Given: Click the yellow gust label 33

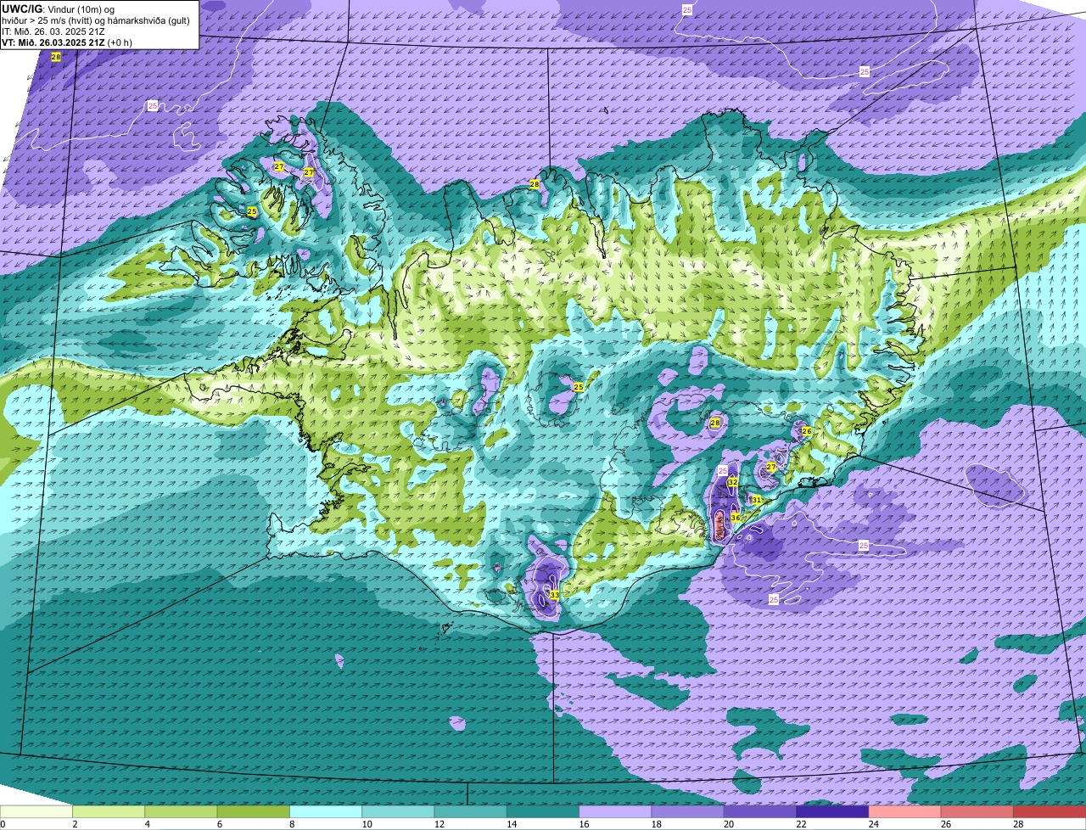Looking at the screenshot, I should (x=554, y=595).
